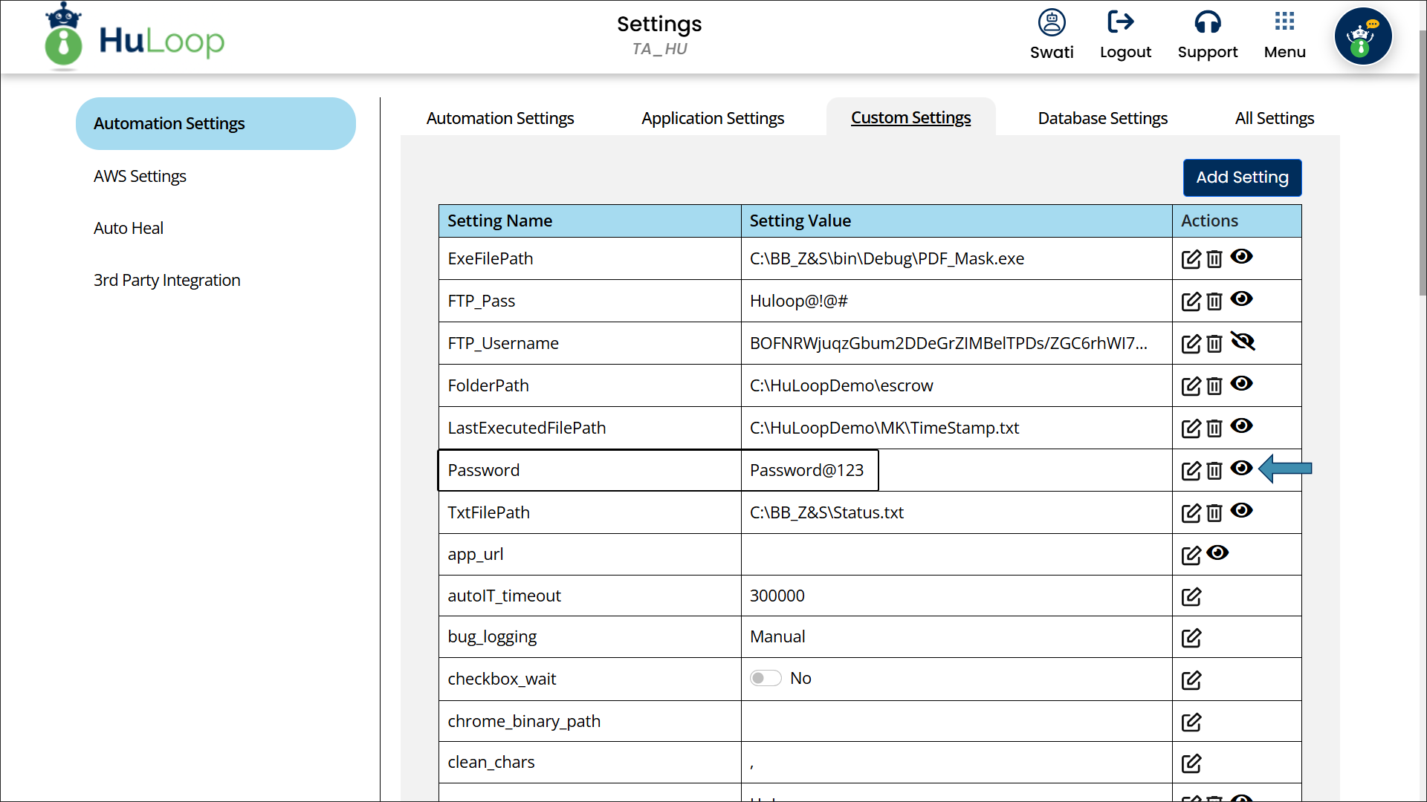Reveal the masked FTP_Username value

click(1243, 341)
